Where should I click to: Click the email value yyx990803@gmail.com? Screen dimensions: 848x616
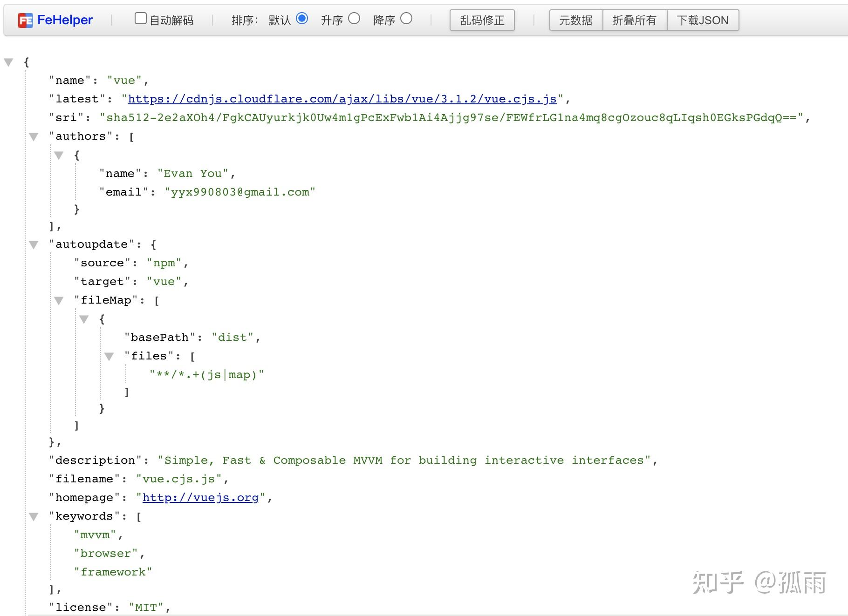click(x=240, y=192)
